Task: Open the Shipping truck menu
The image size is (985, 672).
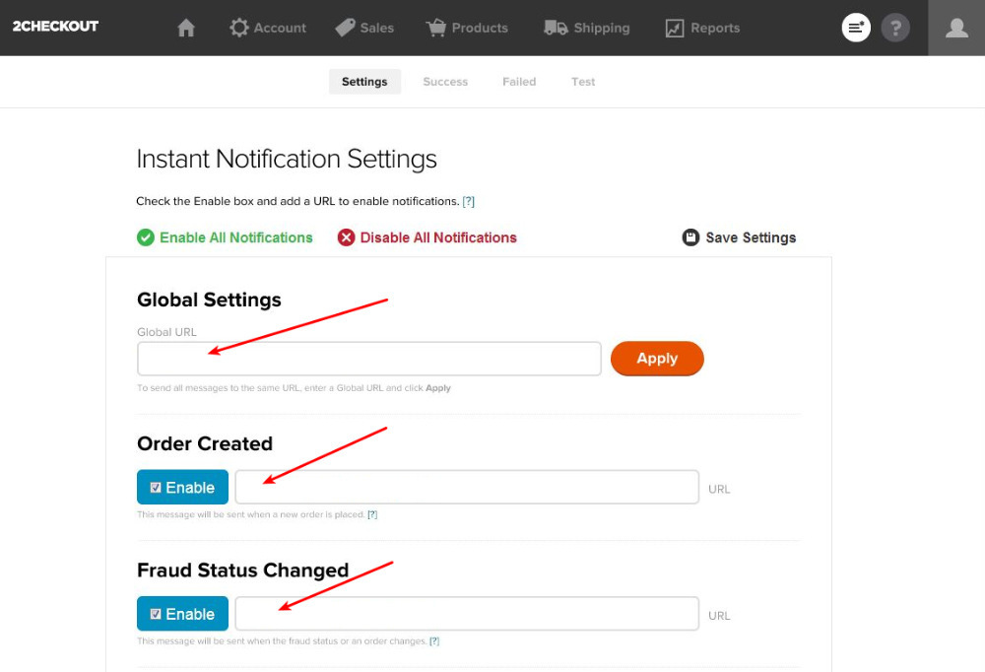Action: pyautogui.click(x=587, y=28)
